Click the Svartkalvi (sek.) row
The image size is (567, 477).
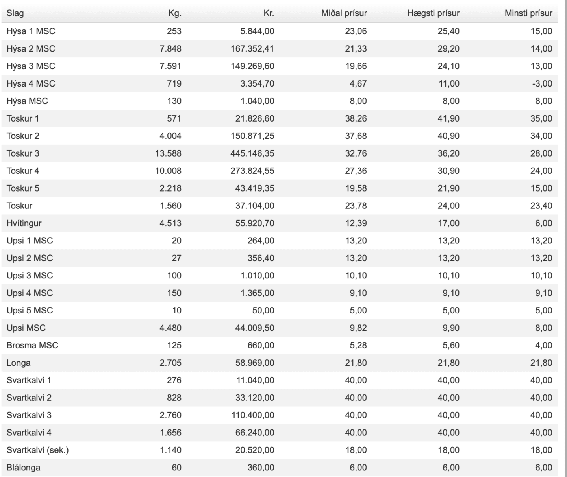click(x=279, y=450)
